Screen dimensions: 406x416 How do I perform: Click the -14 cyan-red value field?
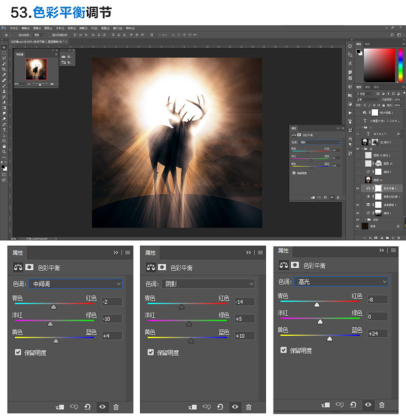245,302
